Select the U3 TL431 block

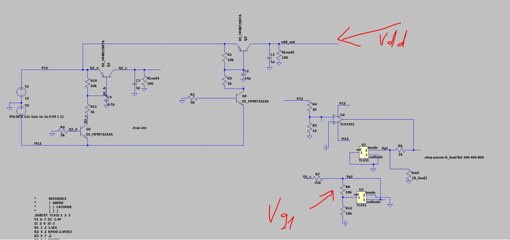pyautogui.click(x=361, y=197)
